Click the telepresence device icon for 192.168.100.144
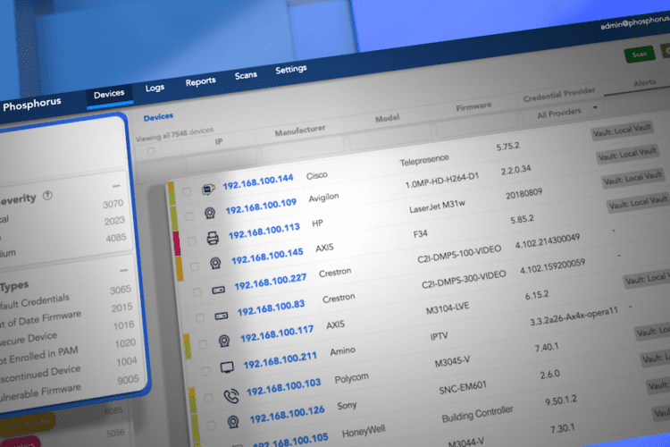 207,190
